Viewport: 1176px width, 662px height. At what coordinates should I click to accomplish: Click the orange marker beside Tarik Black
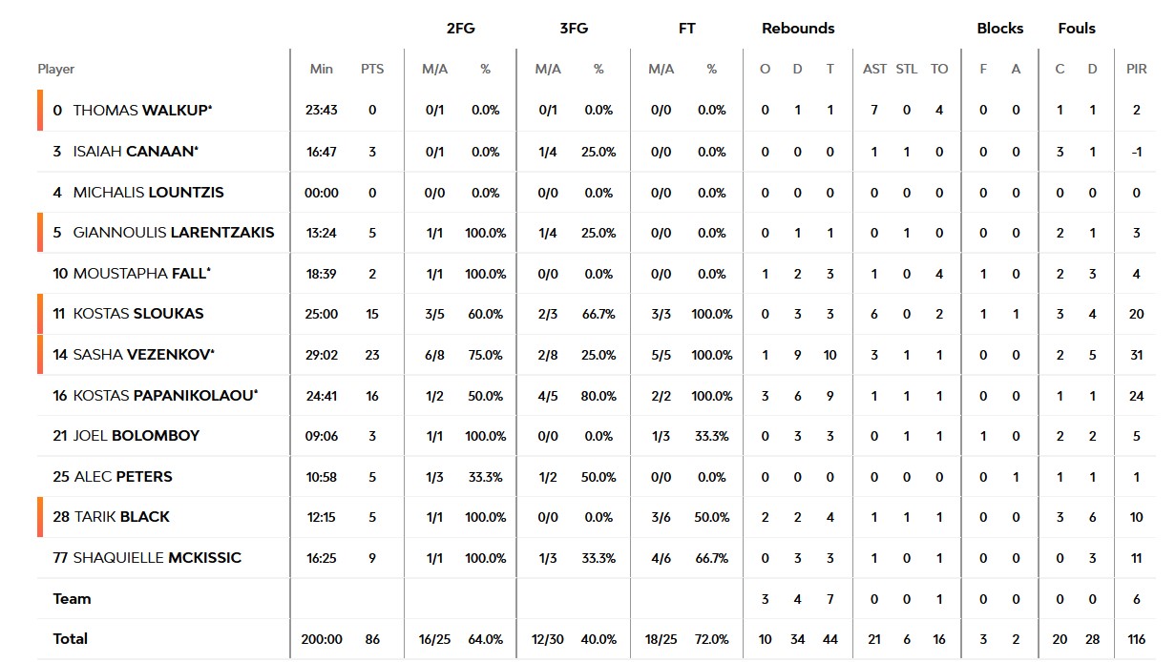41,517
